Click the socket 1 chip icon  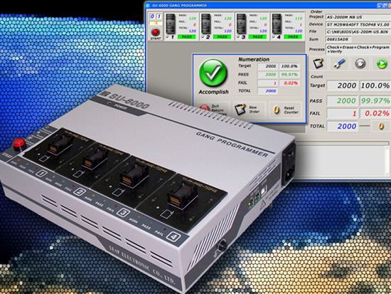click(171, 23)
